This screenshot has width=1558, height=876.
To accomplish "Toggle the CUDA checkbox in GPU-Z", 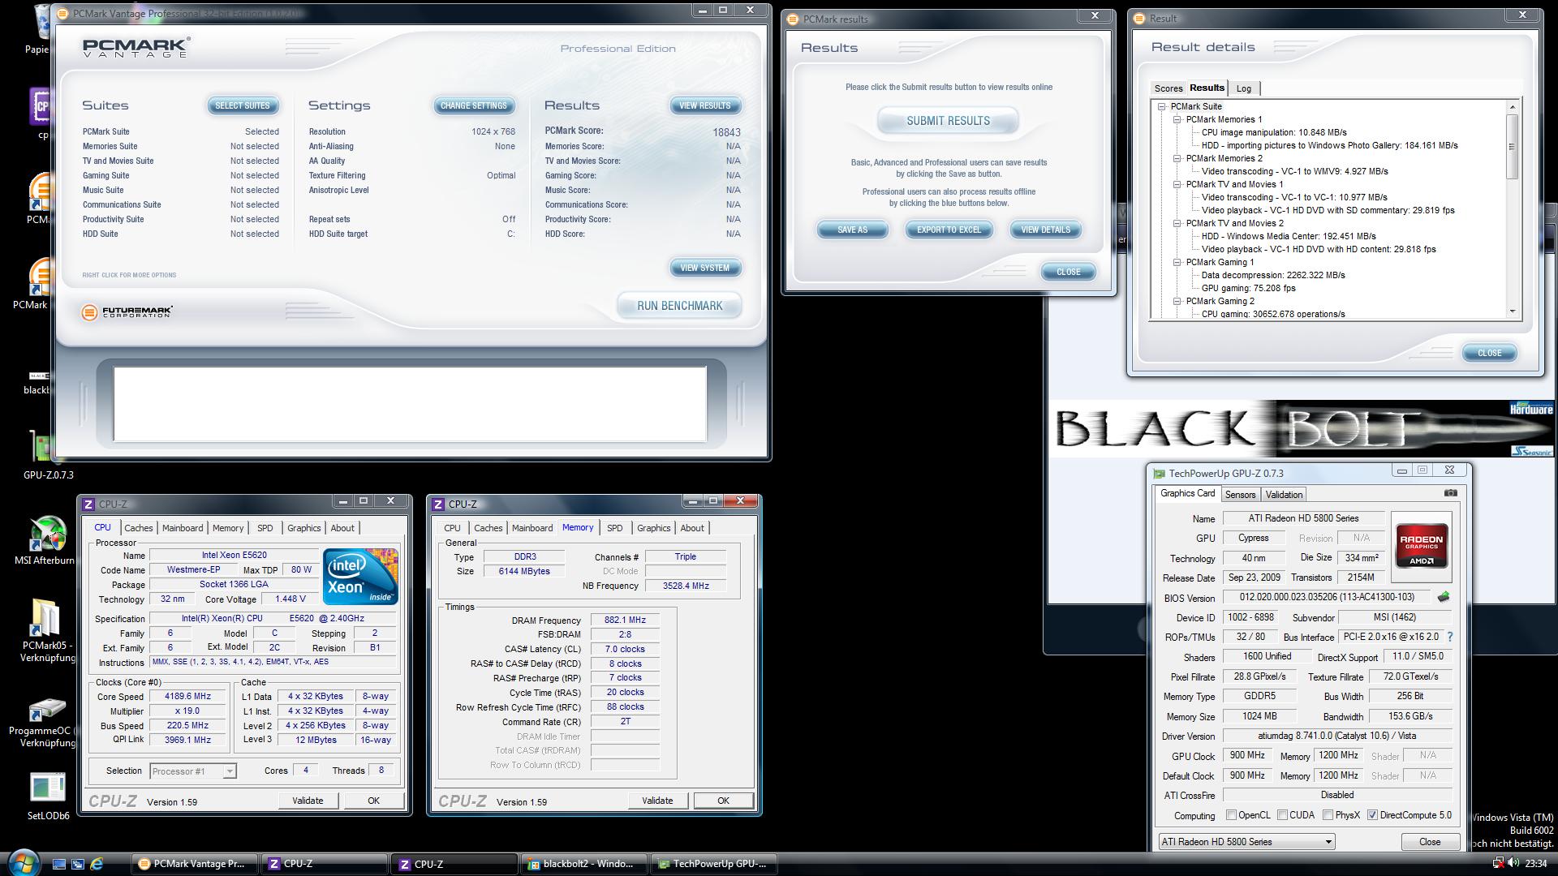I will point(1282,815).
